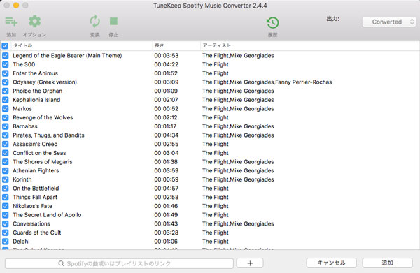This screenshot has width=420, height=273.
Task: Uncheck Pirates, Thugs, and Bandits checkbox
Action: (x=6, y=135)
